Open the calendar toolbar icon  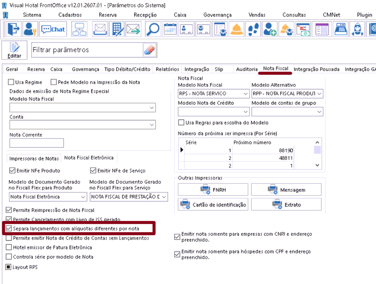170,29
